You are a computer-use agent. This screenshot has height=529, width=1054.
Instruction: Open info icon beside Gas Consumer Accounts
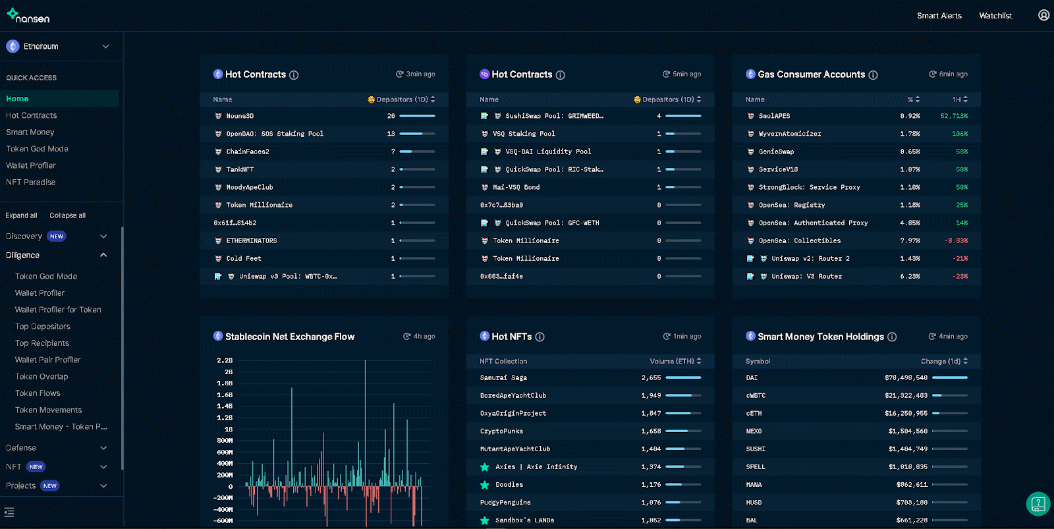[x=873, y=75]
